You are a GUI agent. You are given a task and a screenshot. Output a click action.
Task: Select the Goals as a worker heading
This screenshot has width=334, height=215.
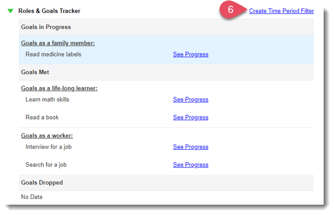(47, 136)
